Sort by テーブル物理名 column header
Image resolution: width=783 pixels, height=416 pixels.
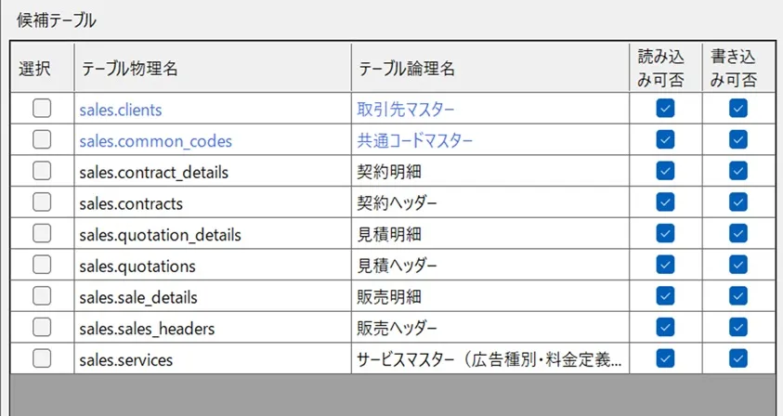point(213,68)
